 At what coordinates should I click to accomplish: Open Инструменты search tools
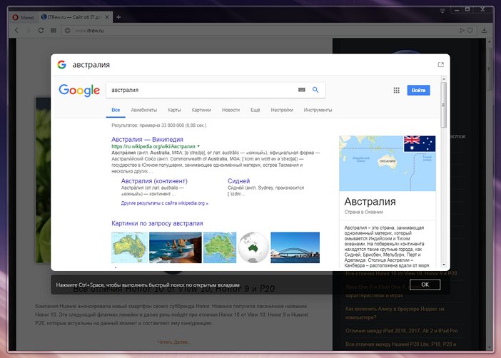click(x=318, y=110)
